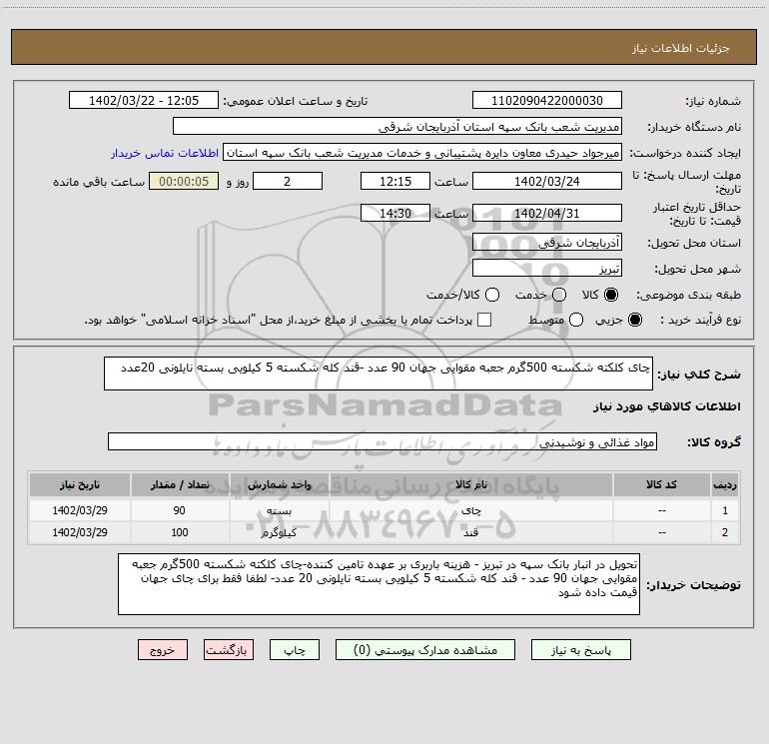
Task: Click the general description text box
Action: click(x=379, y=373)
